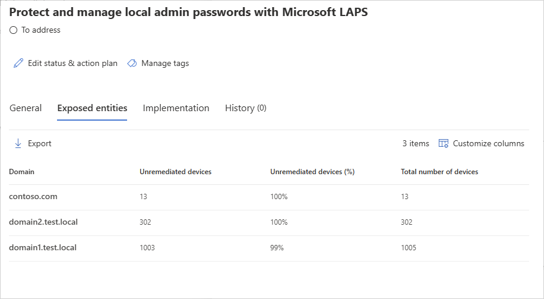This screenshot has height=299, width=544.
Task: Click the domain1.test.local entry
Action: tap(43, 248)
